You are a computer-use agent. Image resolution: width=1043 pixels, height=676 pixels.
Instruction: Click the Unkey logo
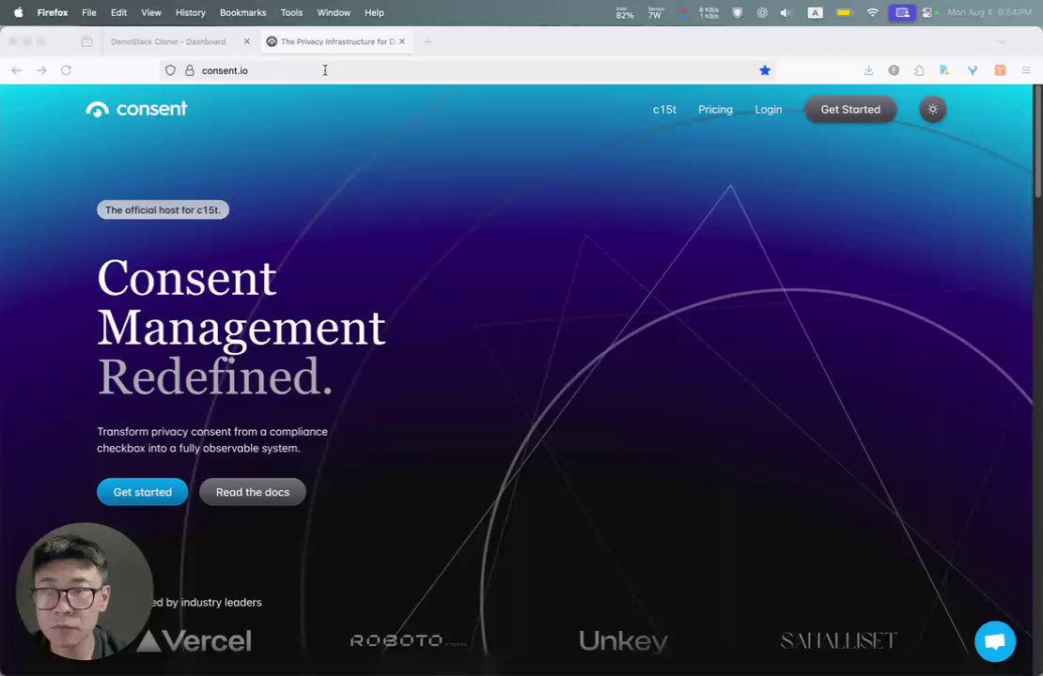coord(623,640)
